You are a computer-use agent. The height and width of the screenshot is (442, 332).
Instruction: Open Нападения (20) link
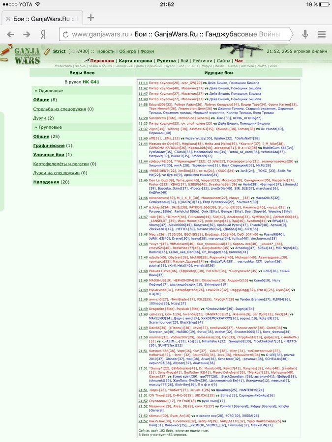coord(46,182)
